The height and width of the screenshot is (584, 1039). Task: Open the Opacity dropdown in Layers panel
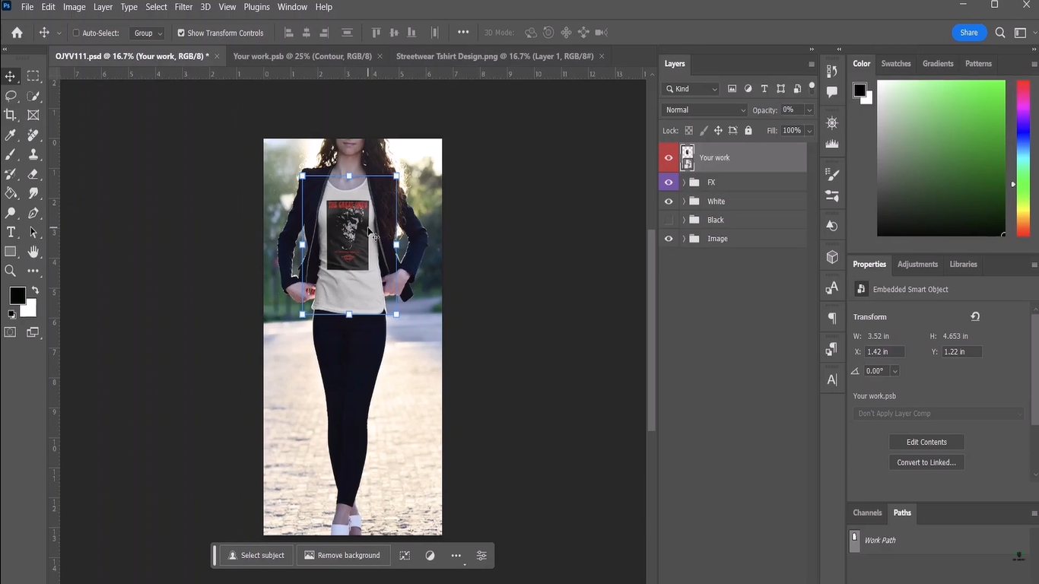(x=809, y=109)
